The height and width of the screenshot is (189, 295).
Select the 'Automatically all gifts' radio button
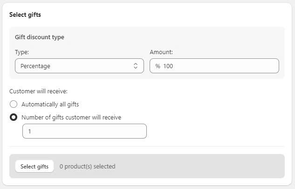point(14,105)
